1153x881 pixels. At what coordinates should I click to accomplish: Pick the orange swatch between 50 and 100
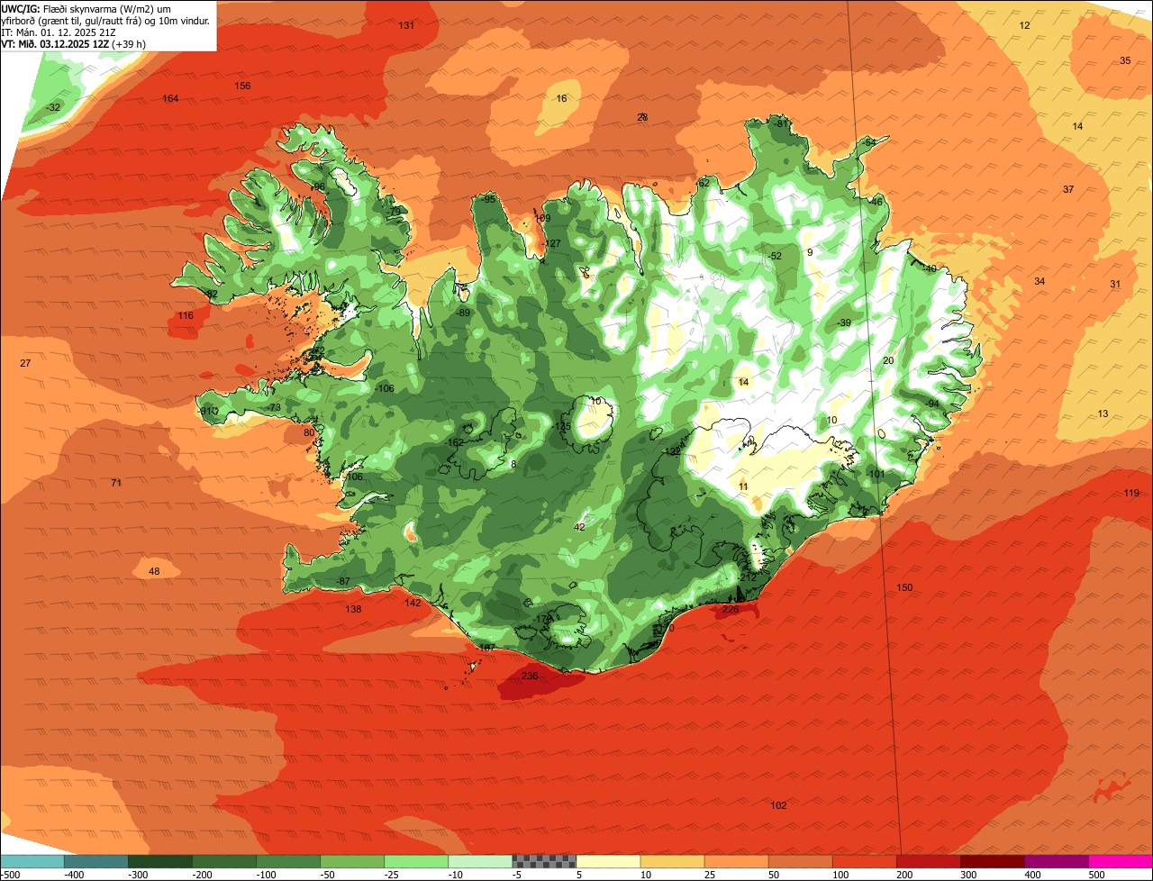(x=800, y=860)
